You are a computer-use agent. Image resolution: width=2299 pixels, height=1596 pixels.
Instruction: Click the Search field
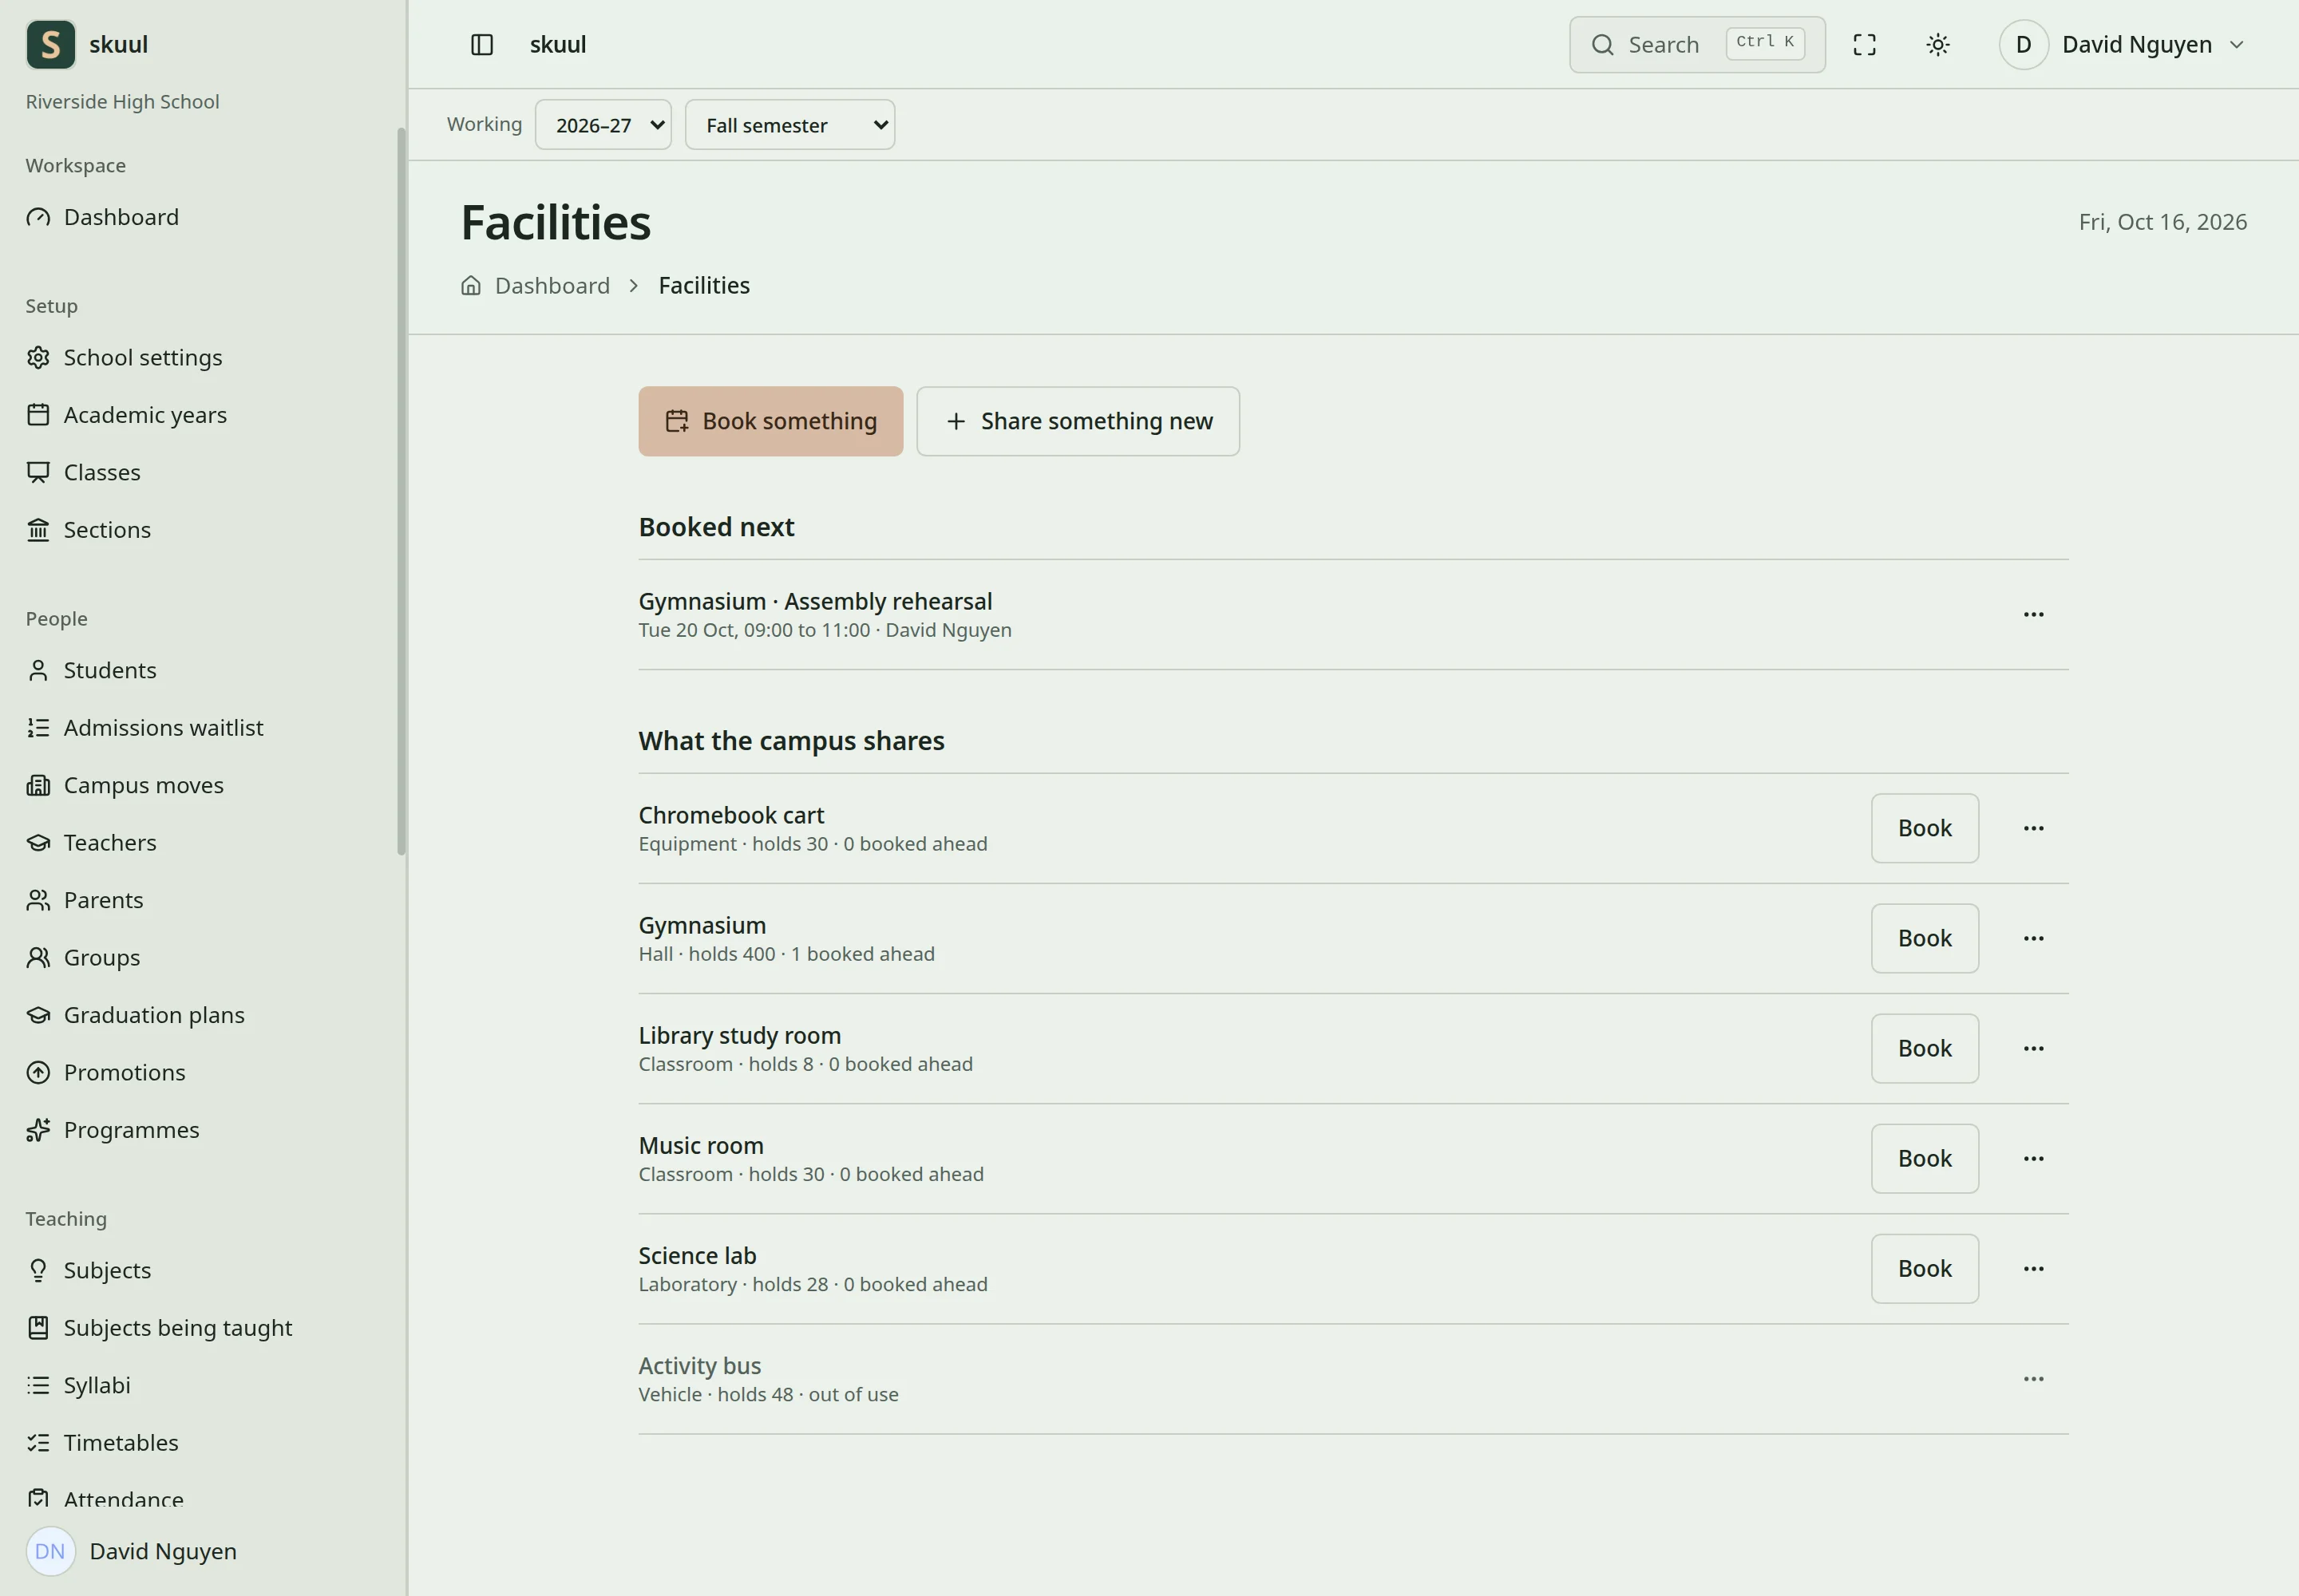pos(1697,45)
